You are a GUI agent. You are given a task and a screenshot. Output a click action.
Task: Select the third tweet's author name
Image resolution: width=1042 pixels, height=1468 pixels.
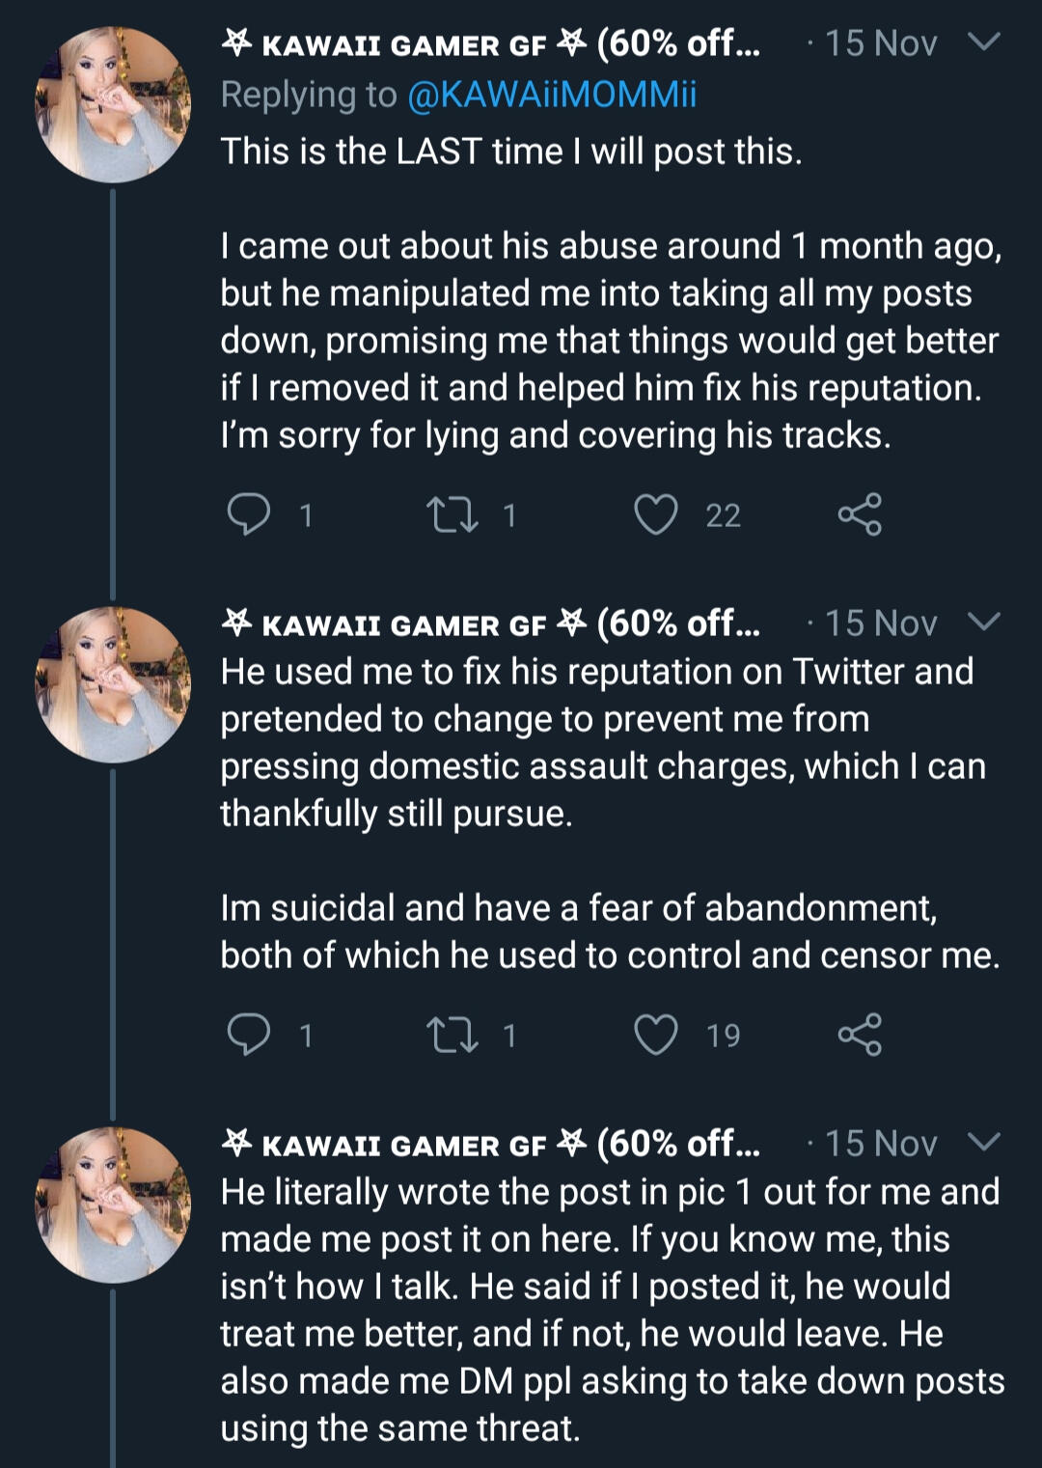(490, 1144)
